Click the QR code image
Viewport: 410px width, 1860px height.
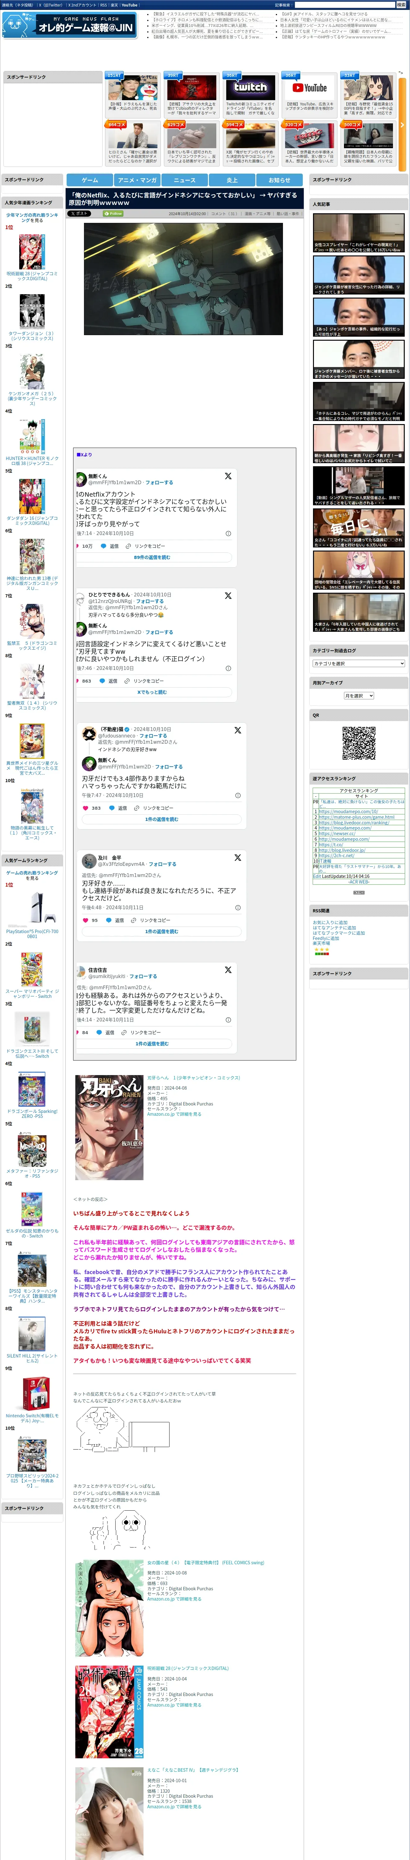click(x=359, y=743)
